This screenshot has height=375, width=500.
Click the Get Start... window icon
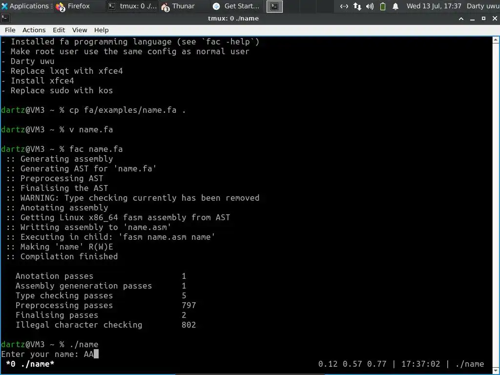[216, 6]
